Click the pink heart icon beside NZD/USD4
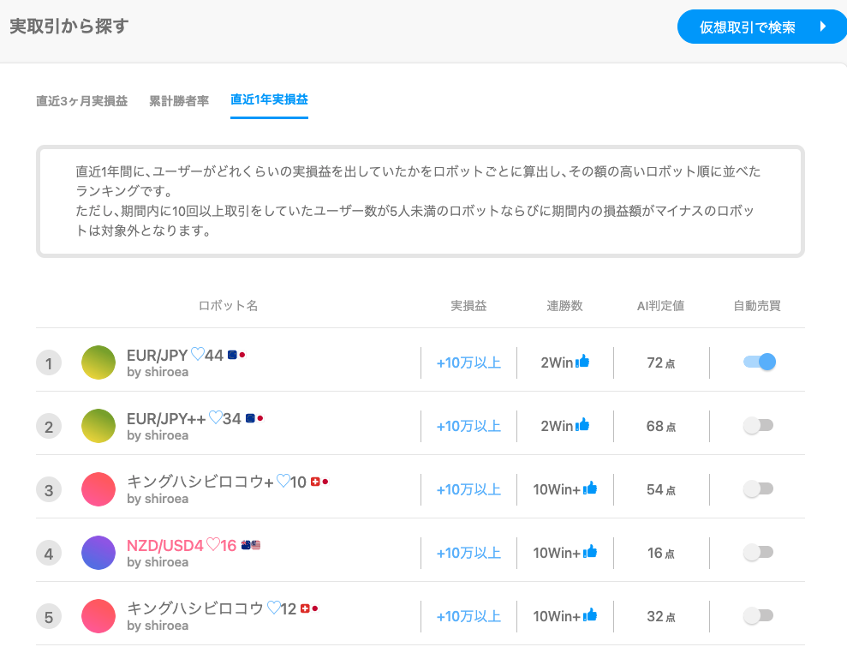847x647 pixels. point(213,545)
